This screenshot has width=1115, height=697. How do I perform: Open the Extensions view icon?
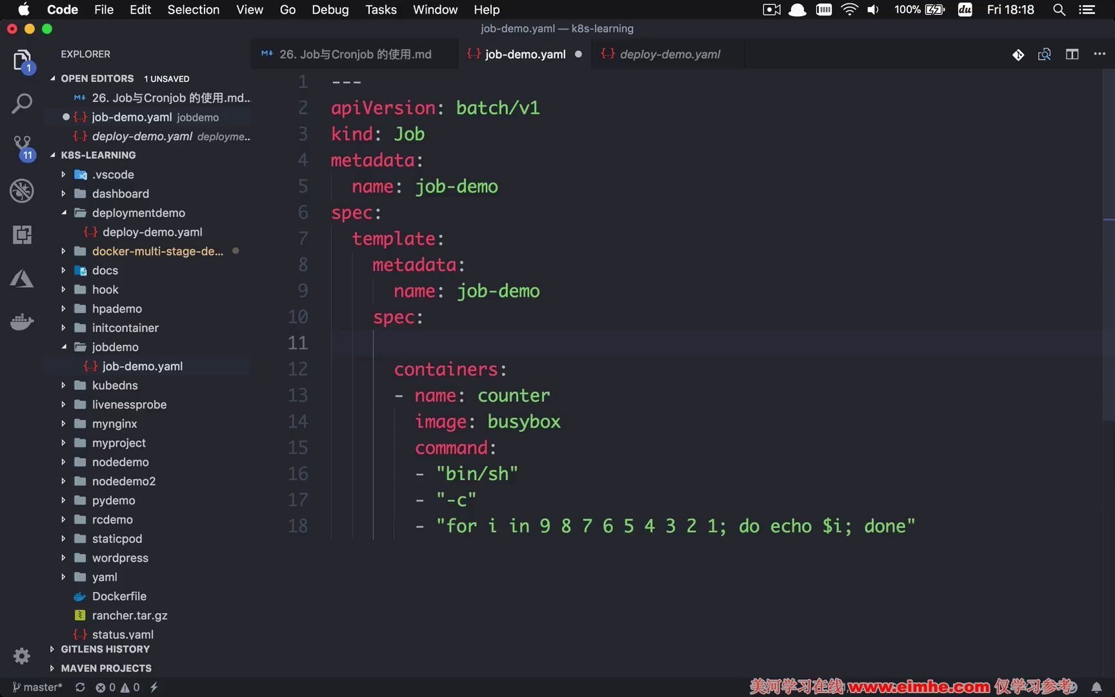(22, 235)
